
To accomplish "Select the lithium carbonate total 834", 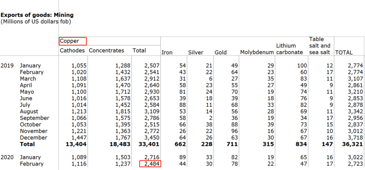I will tap(302, 144).
